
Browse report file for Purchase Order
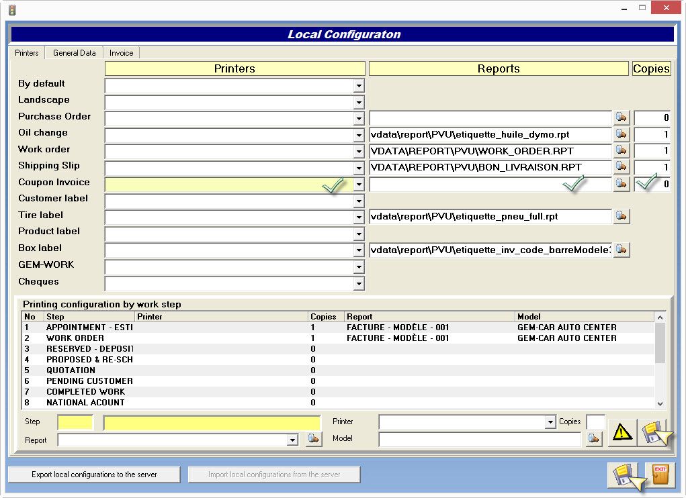(621, 117)
